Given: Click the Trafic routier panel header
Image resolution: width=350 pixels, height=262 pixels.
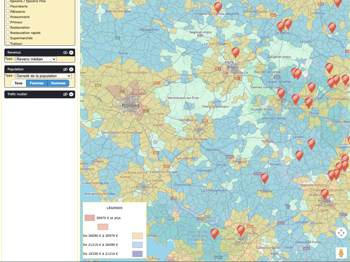Looking at the screenshot, I should 40,94.
